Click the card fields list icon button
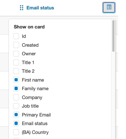Screen dimensions: 126x139 109,8
